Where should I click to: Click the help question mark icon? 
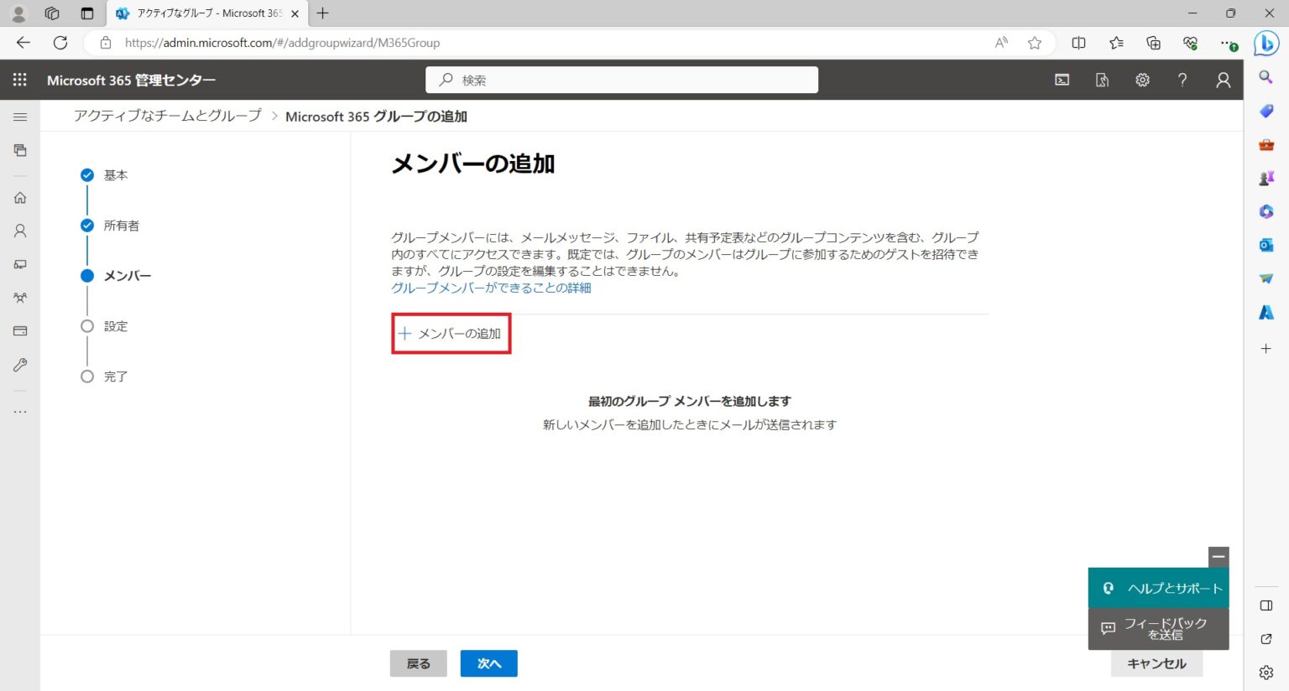(1182, 80)
